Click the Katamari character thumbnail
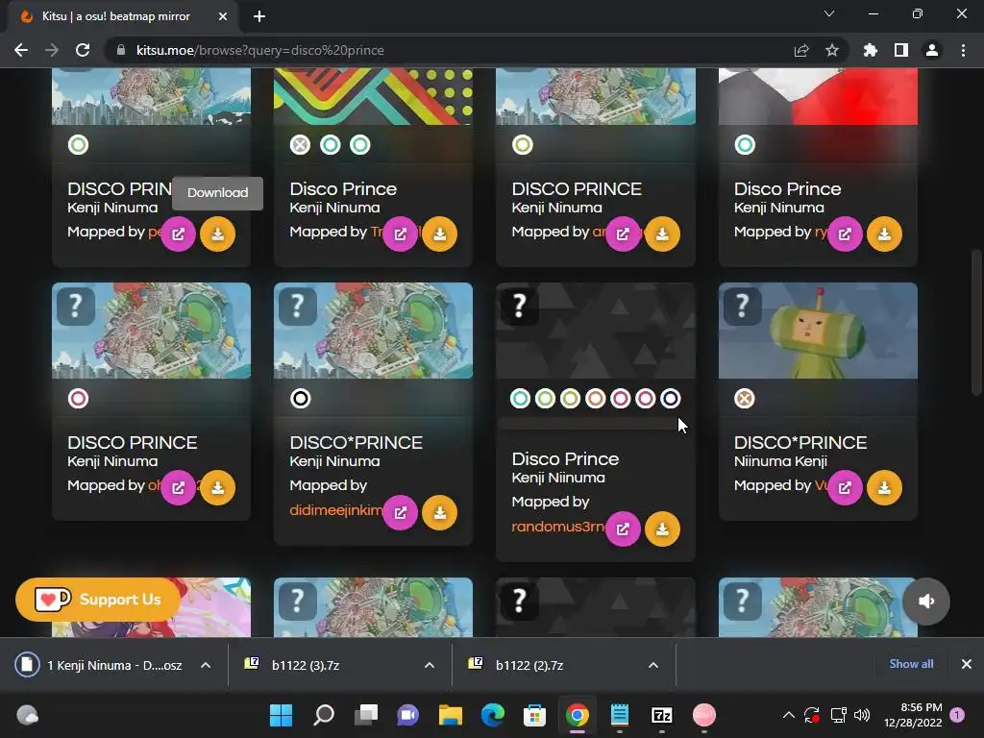Viewport: 984px width, 738px height. point(818,331)
